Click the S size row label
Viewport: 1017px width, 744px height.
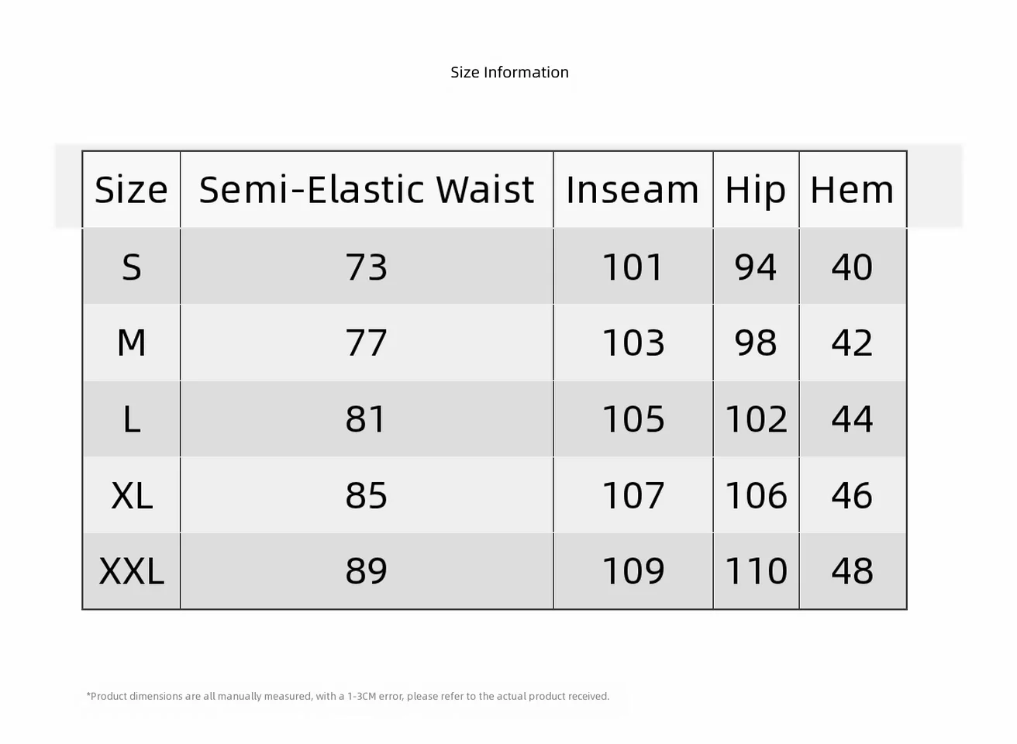click(132, 267)
